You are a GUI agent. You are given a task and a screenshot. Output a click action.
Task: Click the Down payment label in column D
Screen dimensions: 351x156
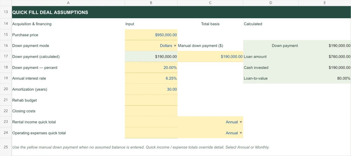click(x=285, y=46)
